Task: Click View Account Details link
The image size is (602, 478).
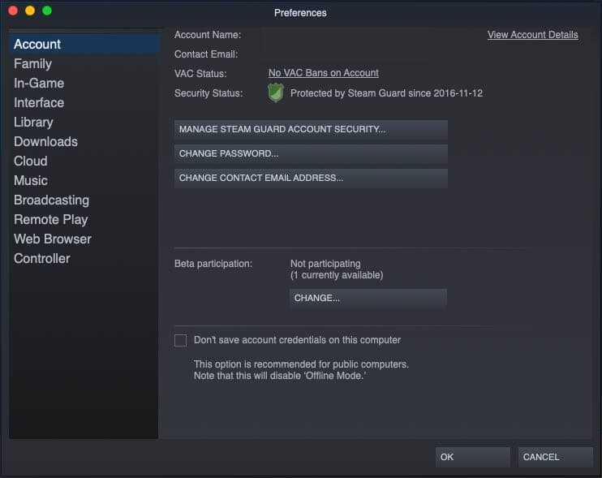Action: tap(532, 35)
